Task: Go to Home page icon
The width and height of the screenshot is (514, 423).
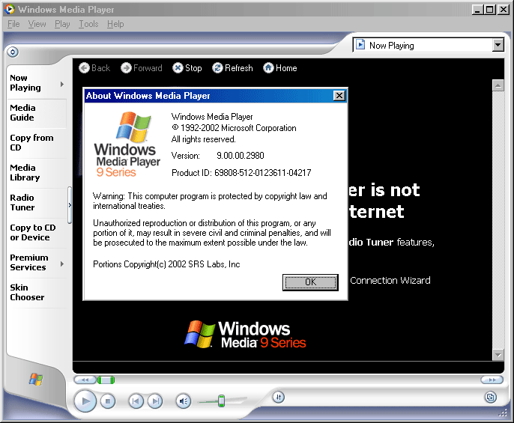Action: click(x=268, y=68)
